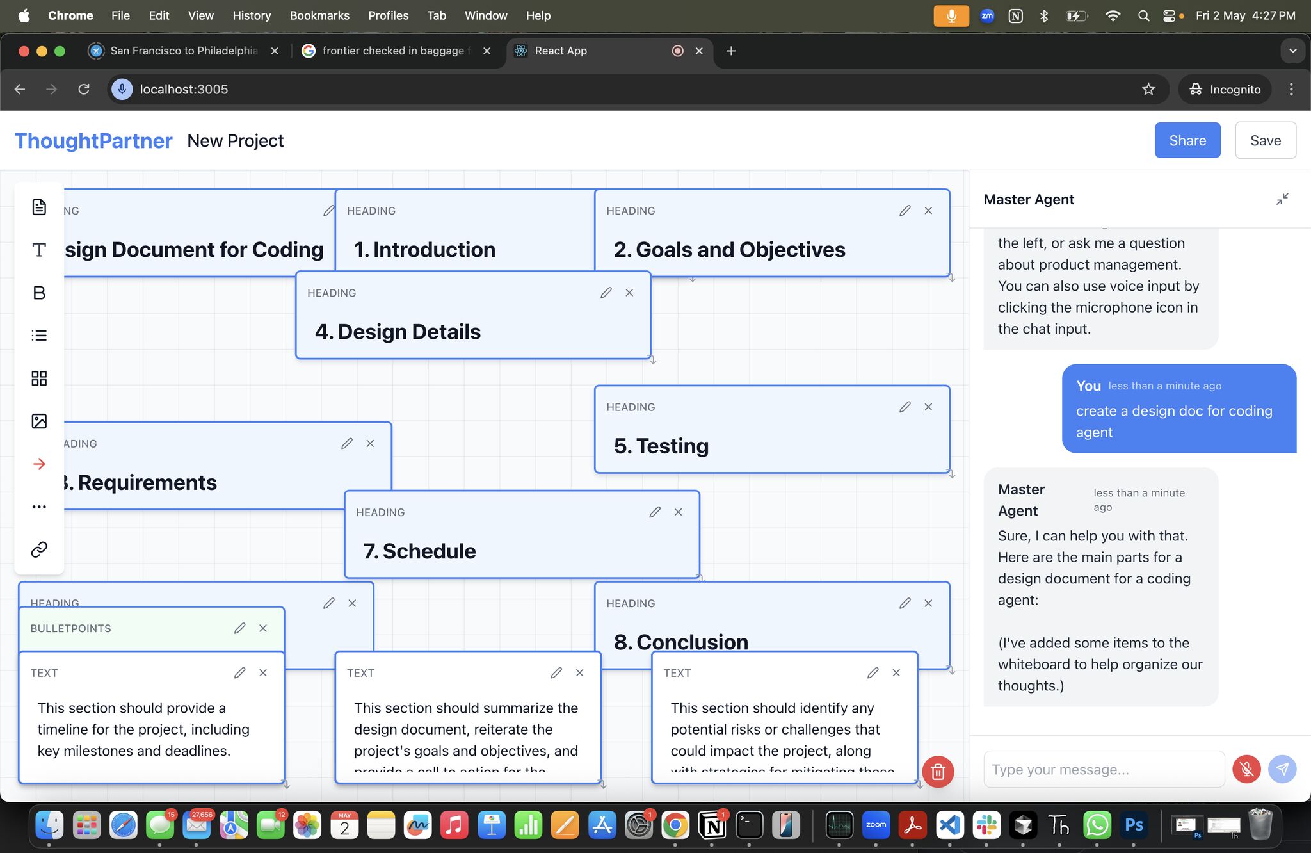Collapse the Master Agent chat panel

(1282, 199)
